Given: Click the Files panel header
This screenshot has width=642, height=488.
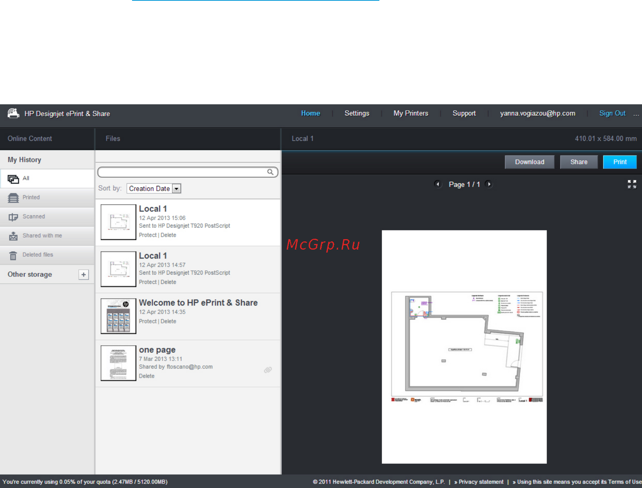Looking at the screenshot, I should tap(113, 139).
